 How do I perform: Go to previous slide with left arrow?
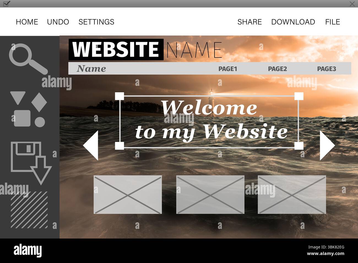click(91, 145)
